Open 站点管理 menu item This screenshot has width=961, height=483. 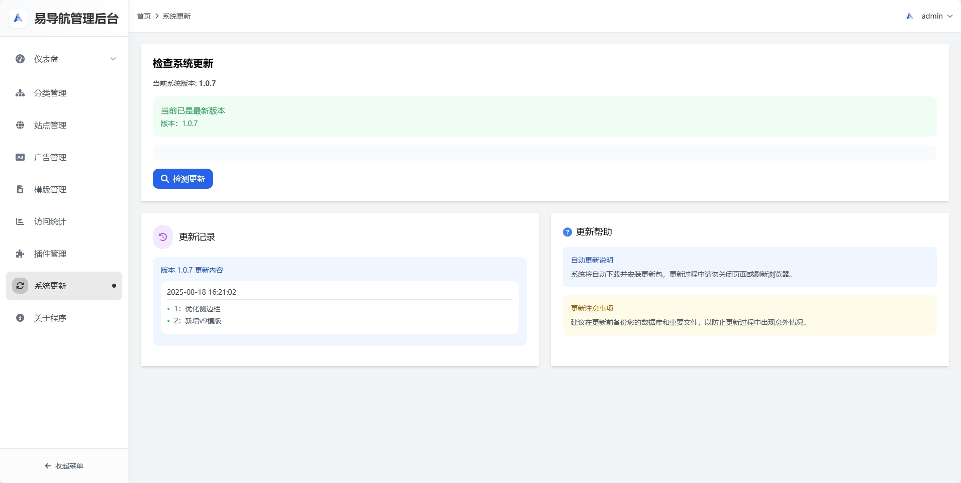50,125
